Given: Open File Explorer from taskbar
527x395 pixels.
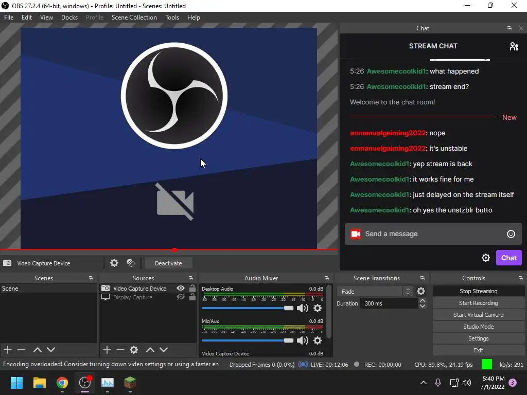Looking at the screenshot, I should 39,383.
